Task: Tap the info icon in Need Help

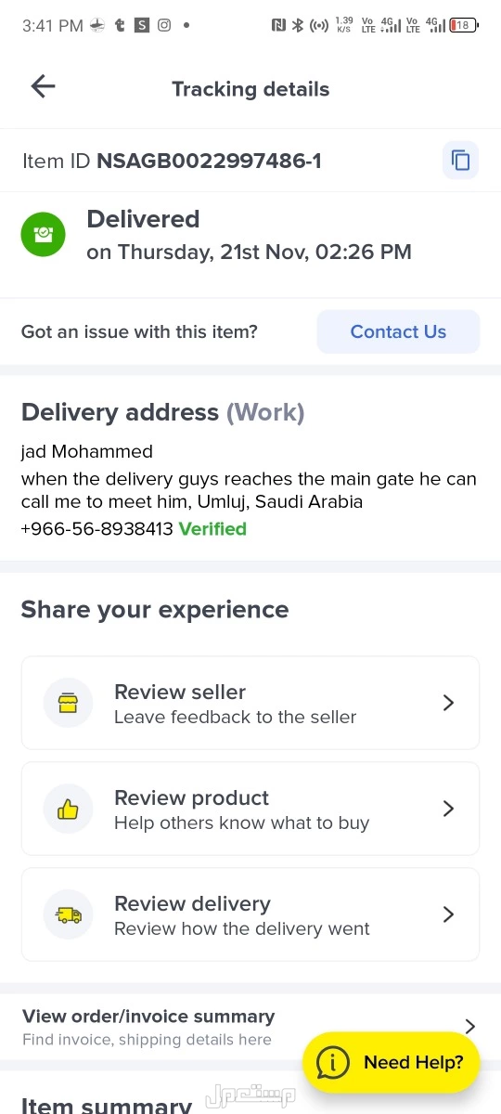Action: point(333,1062)
